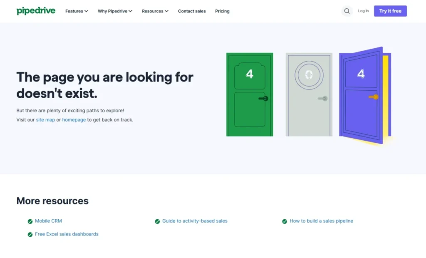Go to Contact sales

[x=192, y=11]
